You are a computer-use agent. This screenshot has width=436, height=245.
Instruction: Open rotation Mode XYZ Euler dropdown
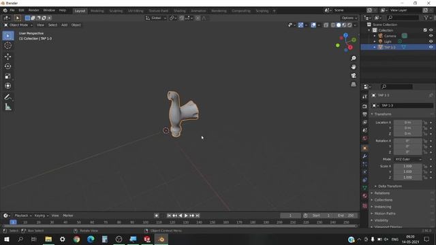(408, 159)
